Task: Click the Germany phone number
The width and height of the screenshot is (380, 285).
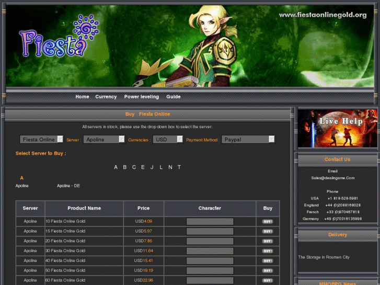Action: [343, 219]
